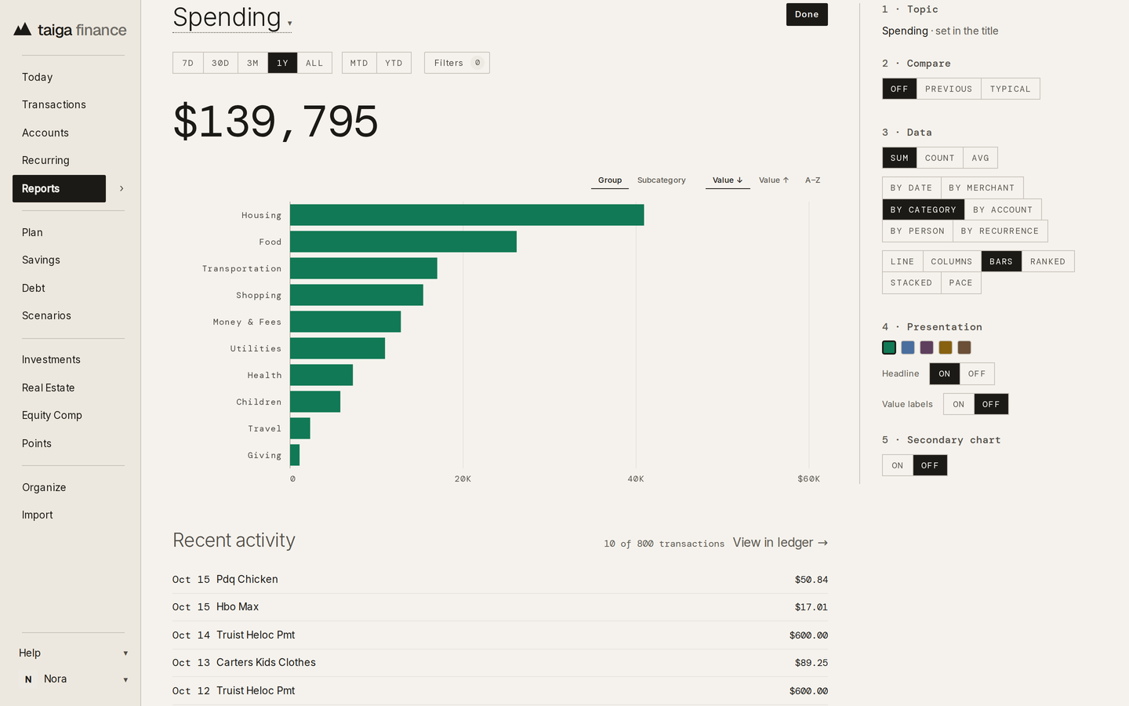Viewport: 1129px width, 706px height.
Task: Open the Filters control
Action: (457, 63)
